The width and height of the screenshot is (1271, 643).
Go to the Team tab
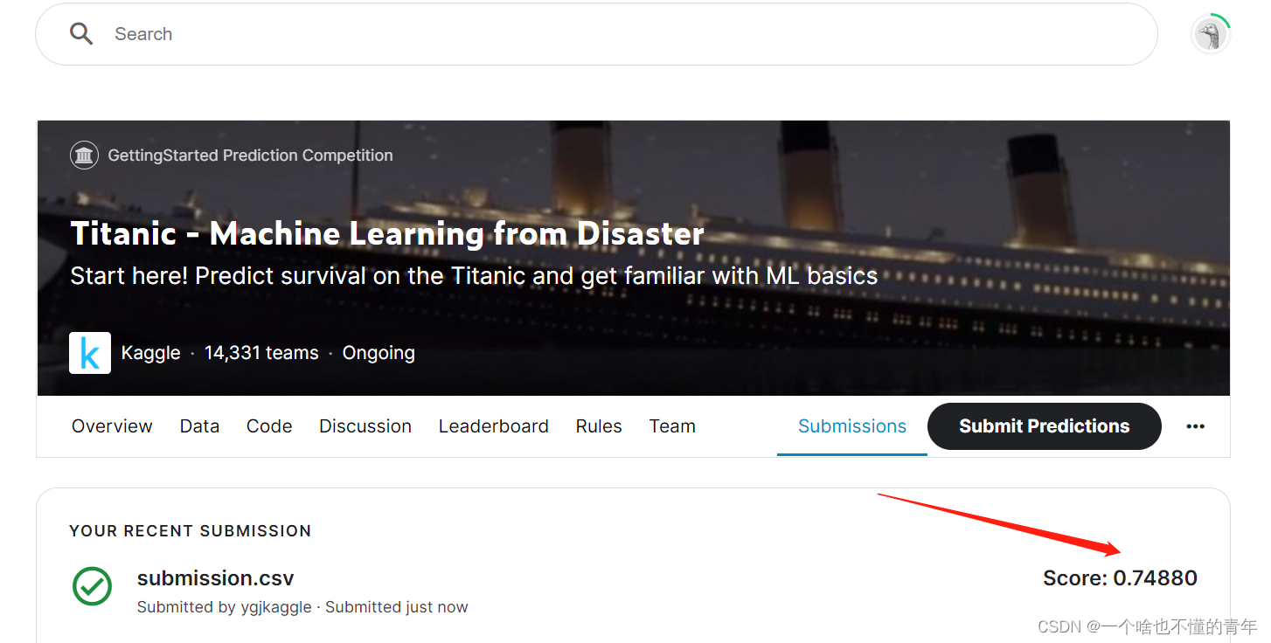coord(671,426)
